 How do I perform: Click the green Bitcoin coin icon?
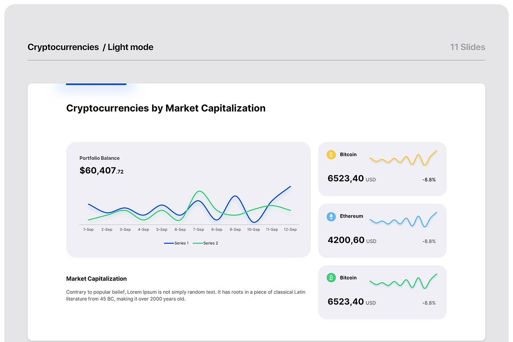[x=331, y=278]
